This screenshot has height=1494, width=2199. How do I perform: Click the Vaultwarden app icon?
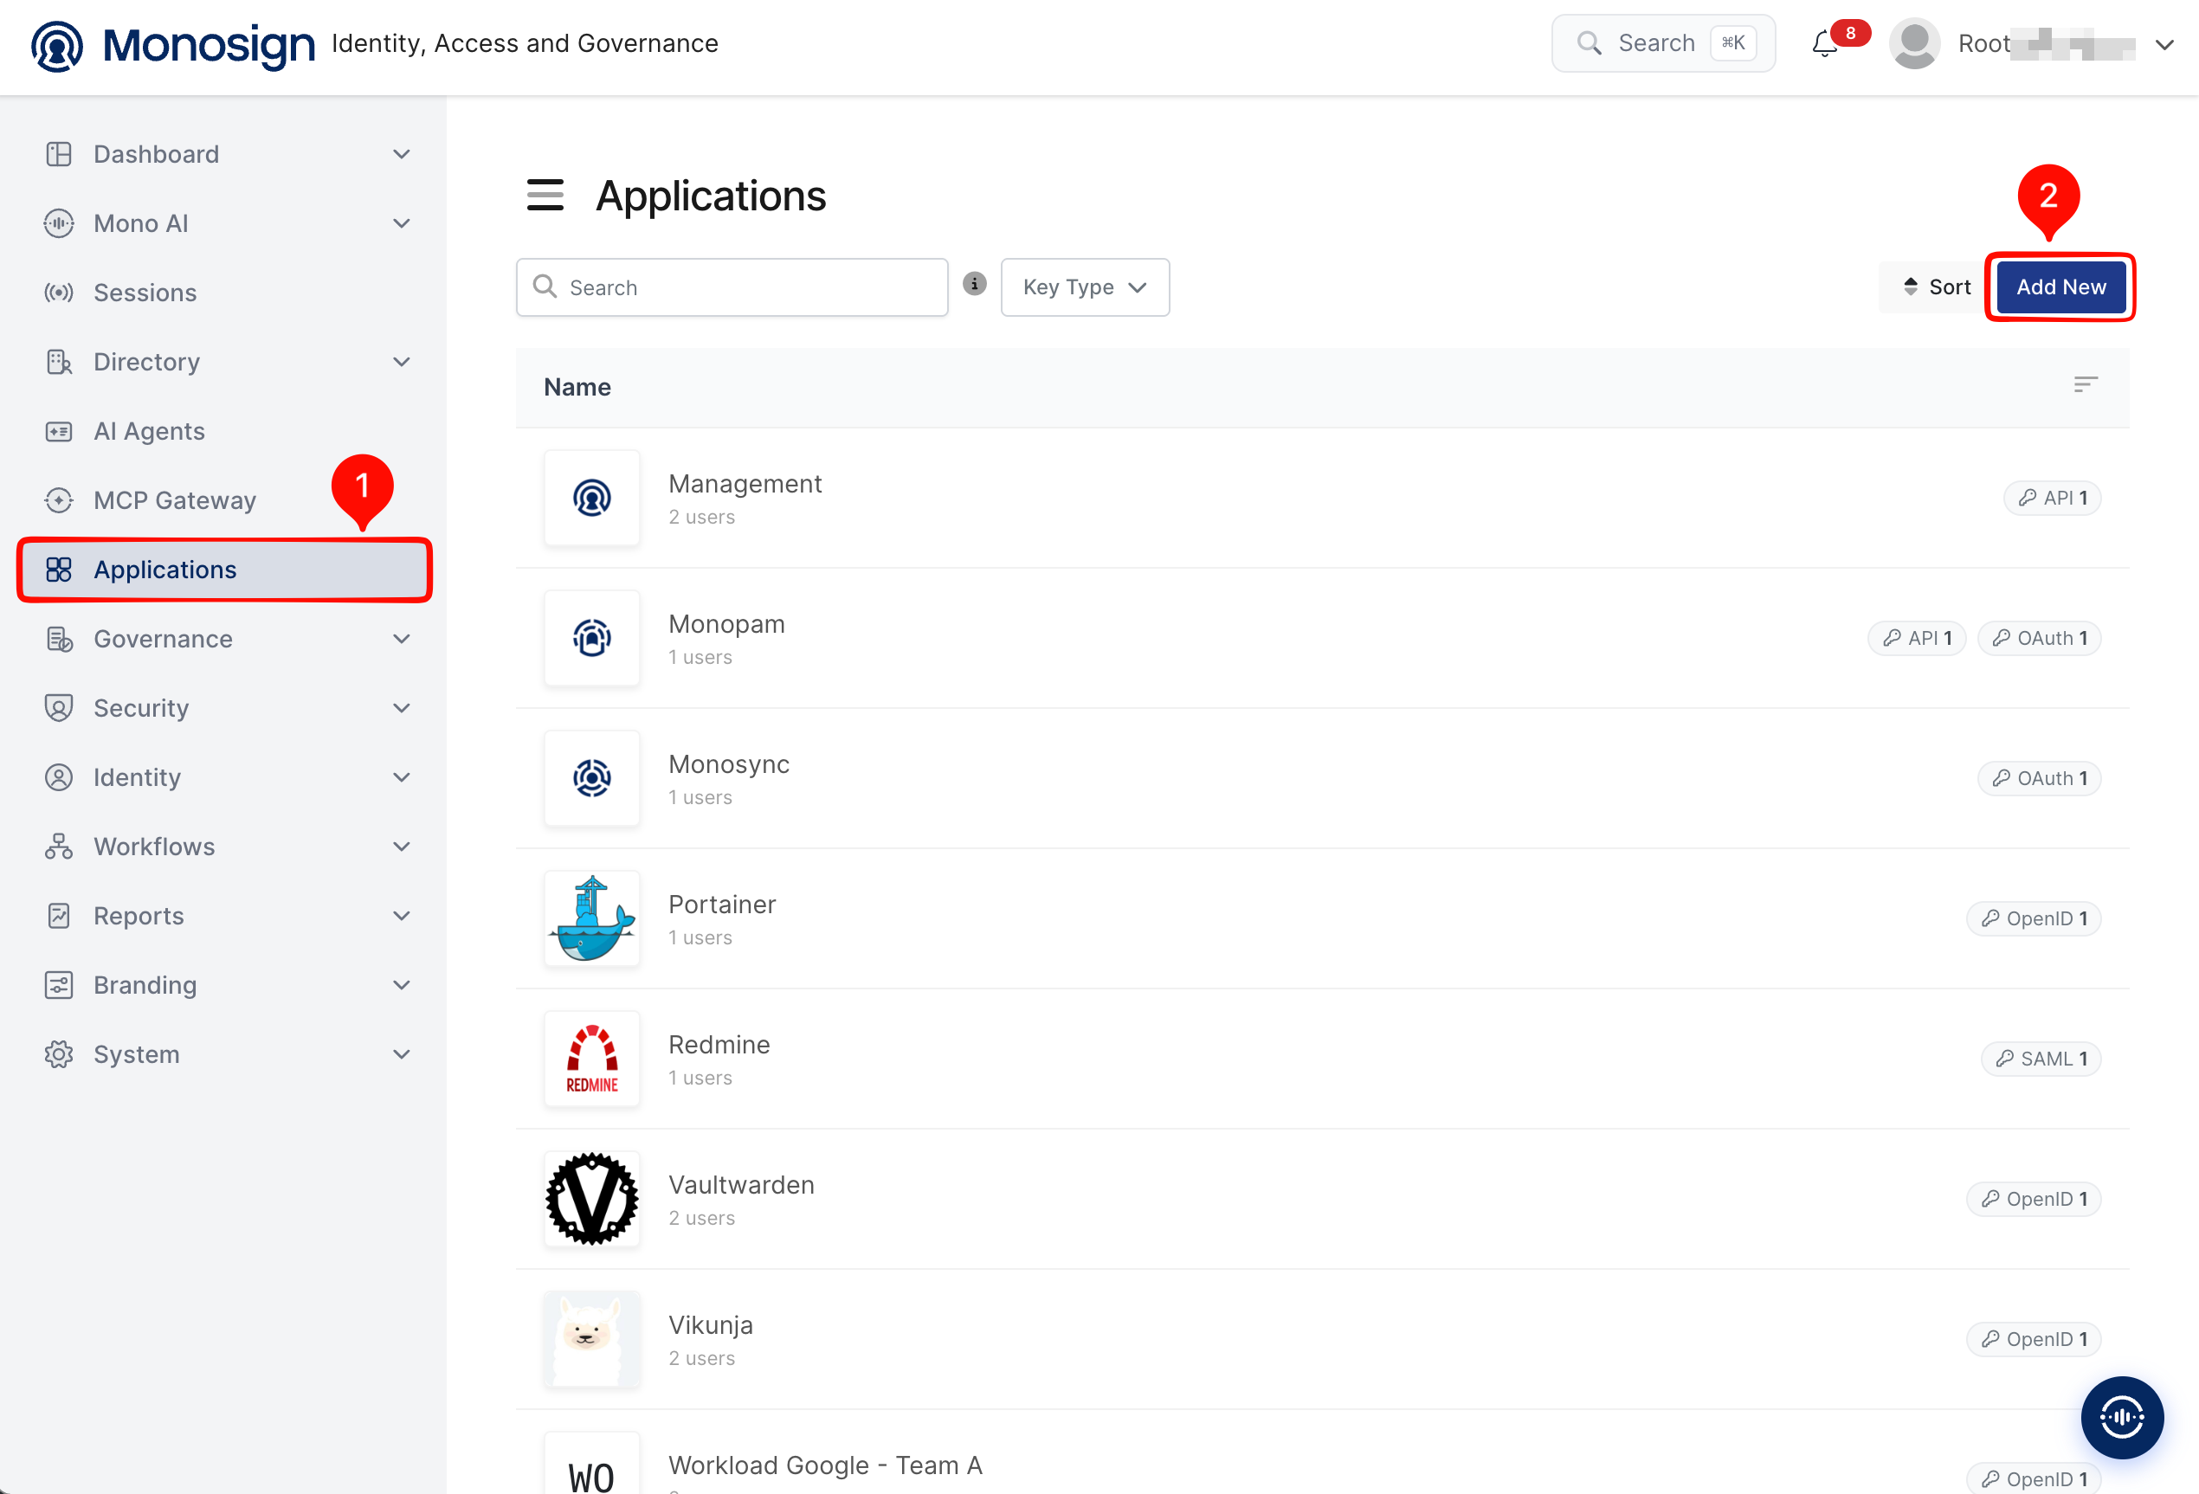pyautogui.click(x=591, y=1198)
